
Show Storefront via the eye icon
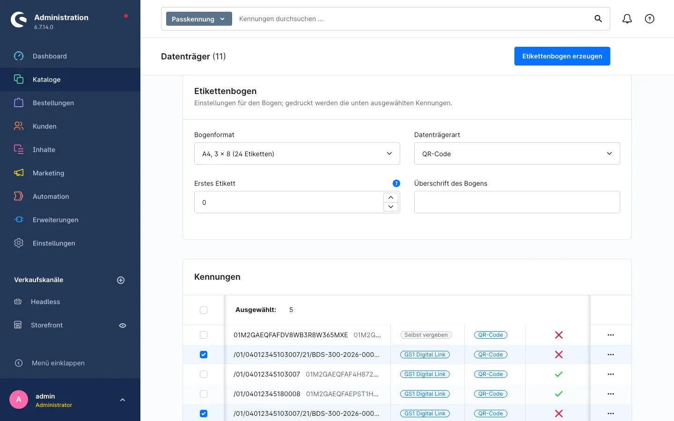(x=123, y=326)
